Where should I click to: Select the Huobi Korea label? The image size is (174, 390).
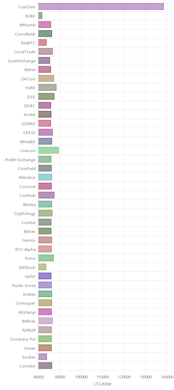coord(24,285)
